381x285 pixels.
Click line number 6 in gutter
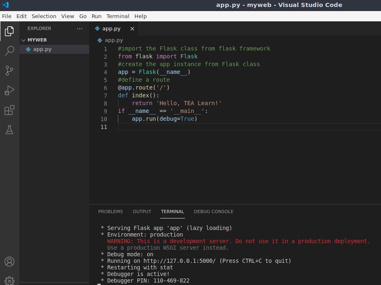(x=106, y=88)
